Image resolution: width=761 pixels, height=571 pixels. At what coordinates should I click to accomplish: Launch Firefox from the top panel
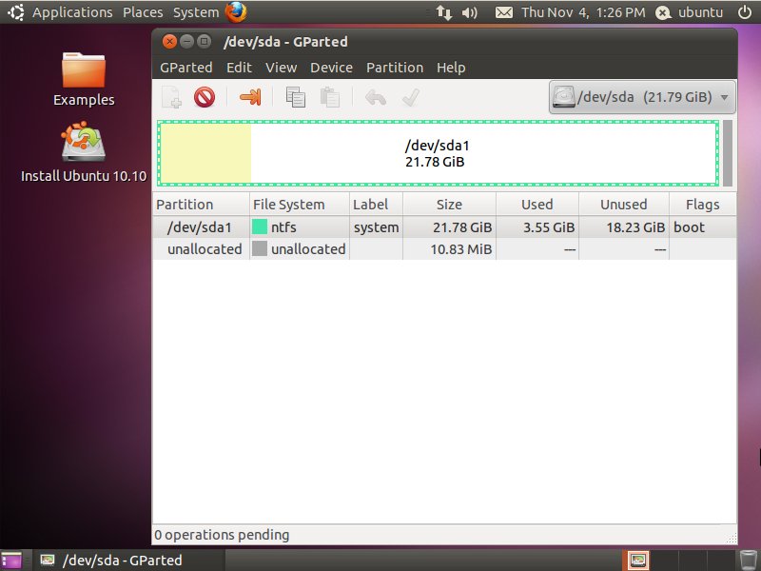pos(236,11)
